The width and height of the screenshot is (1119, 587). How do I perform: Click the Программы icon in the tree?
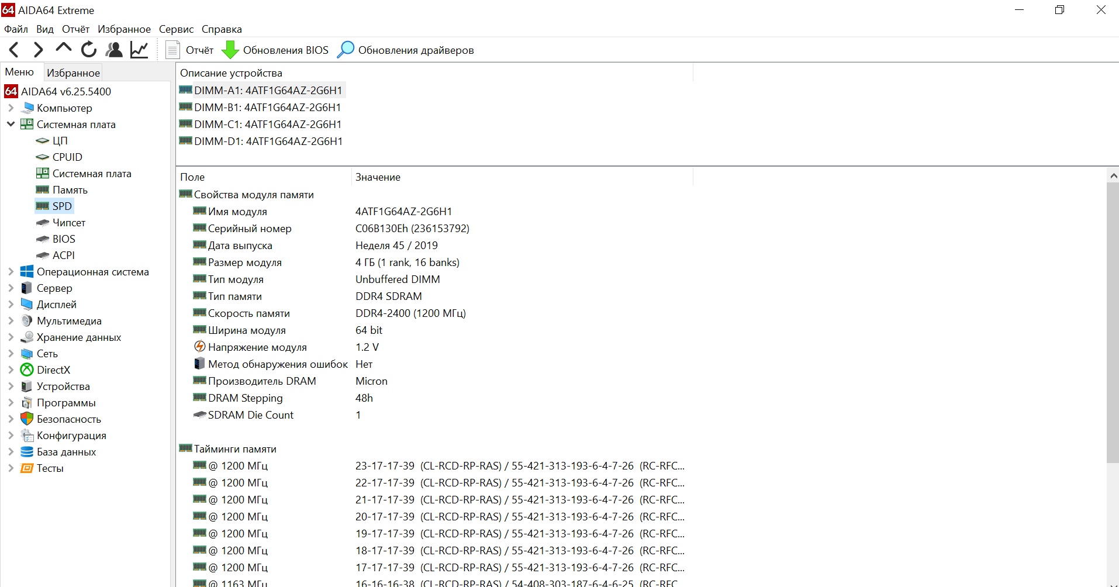pyautogui.click(x=27, y=402)
